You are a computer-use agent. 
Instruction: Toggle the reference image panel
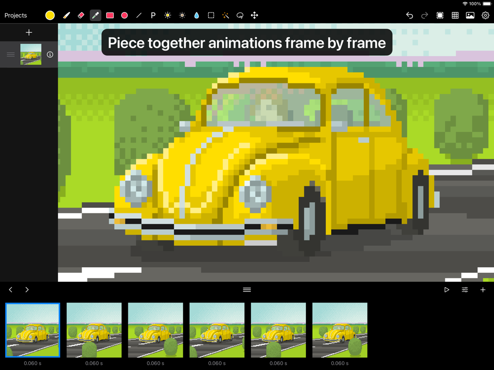coord(470,15)
